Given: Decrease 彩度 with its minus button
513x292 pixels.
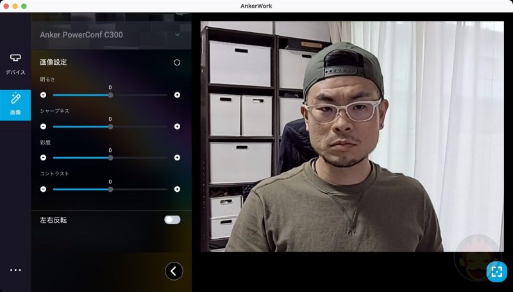Looking at the screenshot, I should pyautogui.click(x=43, y=157).
